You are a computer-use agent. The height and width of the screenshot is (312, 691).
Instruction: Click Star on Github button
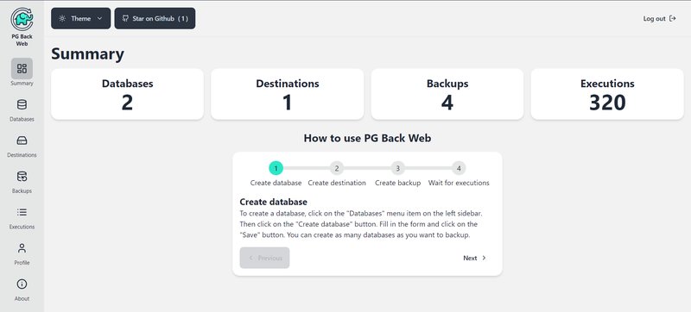coord(155,18)
